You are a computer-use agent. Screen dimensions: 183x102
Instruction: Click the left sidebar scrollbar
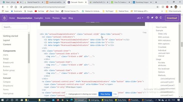click(x=29, y=48)
